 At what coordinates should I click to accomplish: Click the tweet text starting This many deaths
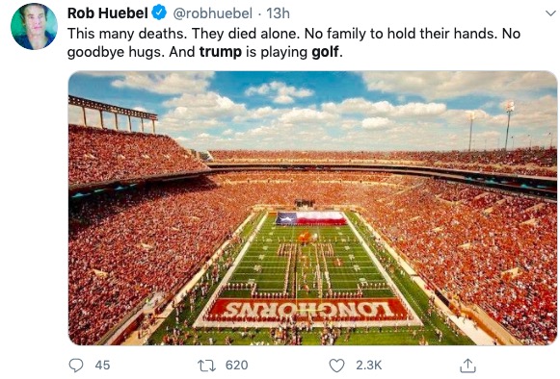(x=294, y=42)
